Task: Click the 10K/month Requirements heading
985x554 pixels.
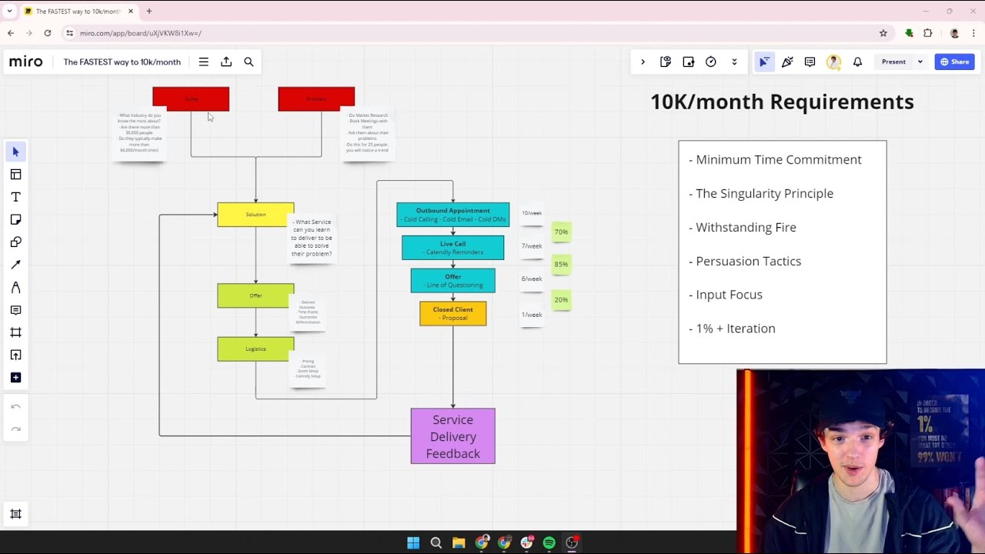Action: (782, 102)
